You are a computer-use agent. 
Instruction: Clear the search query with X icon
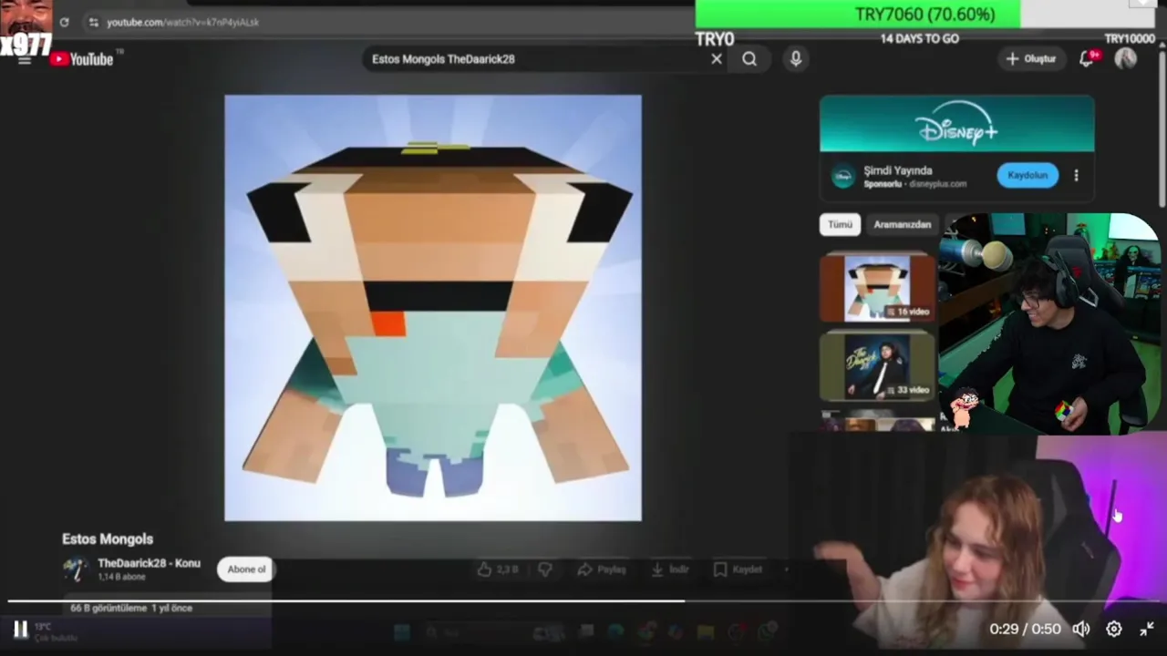point(717,59)
